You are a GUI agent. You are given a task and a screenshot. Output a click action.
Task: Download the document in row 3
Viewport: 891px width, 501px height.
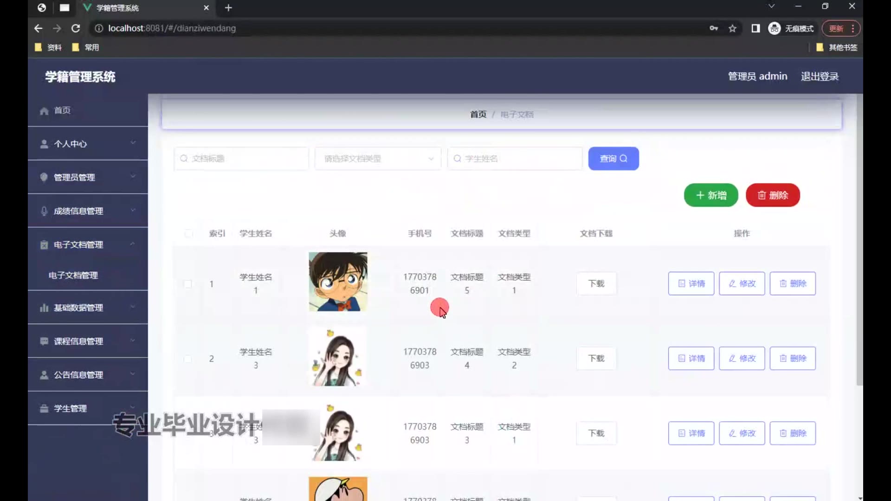596,433
